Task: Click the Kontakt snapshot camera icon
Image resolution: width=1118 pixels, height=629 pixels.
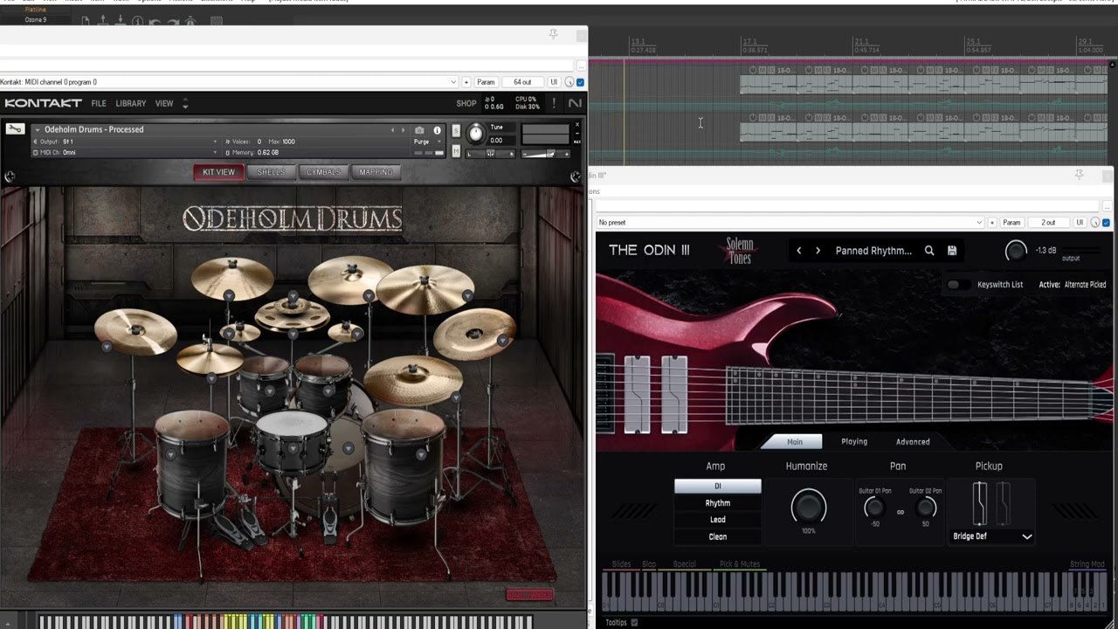Action: [419, 130]
